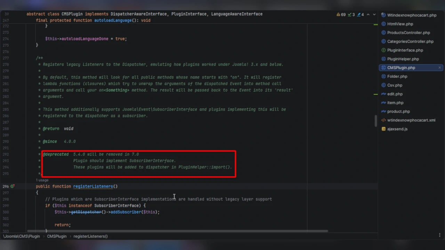Click the weak warnings indicator showing 3
This screenshot has height=250, width=445.
(351, 15)
